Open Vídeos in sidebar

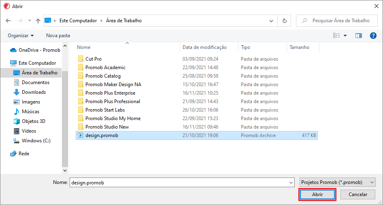point(25,131)
